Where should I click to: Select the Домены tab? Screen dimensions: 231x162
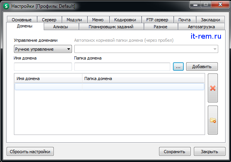tap(25, 26)
